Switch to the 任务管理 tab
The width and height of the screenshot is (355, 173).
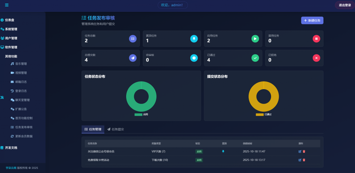click(93, 129)
